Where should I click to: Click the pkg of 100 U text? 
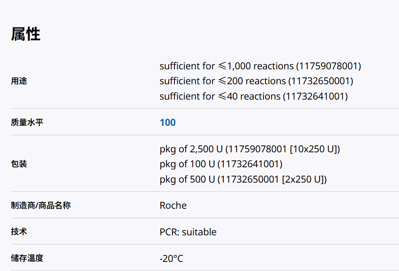tap(187, 164)
